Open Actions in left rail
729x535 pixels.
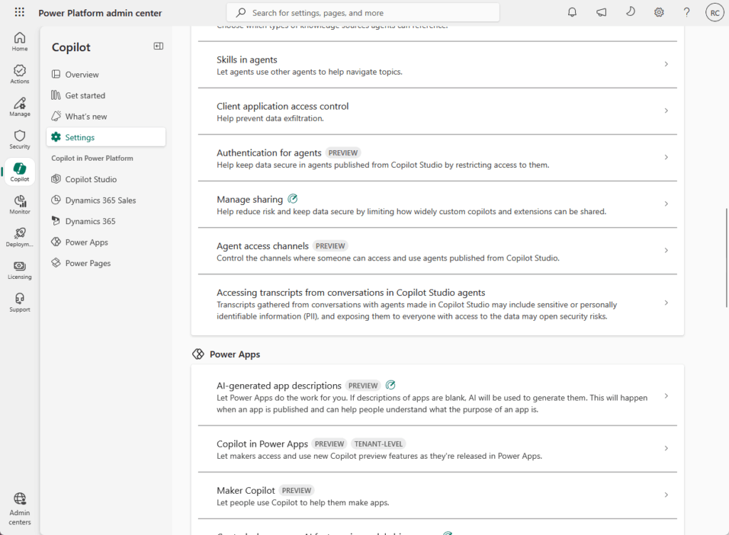19,74
